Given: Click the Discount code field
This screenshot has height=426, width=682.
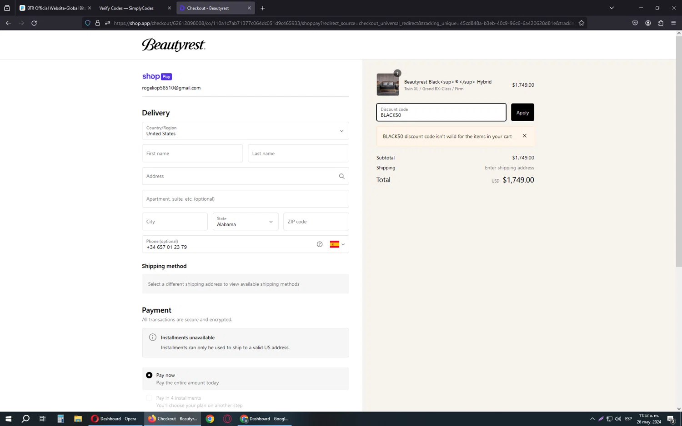Looking at the screenshot, I should point(441,112).
